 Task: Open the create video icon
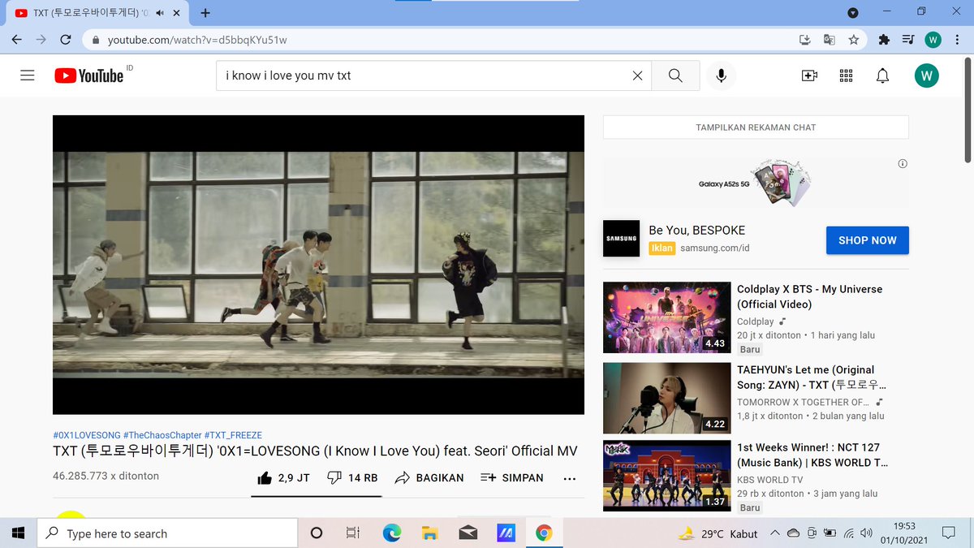[x=808, y=75]
